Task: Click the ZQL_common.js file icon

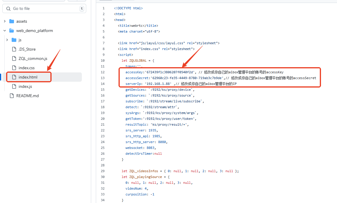Action: 14,58
